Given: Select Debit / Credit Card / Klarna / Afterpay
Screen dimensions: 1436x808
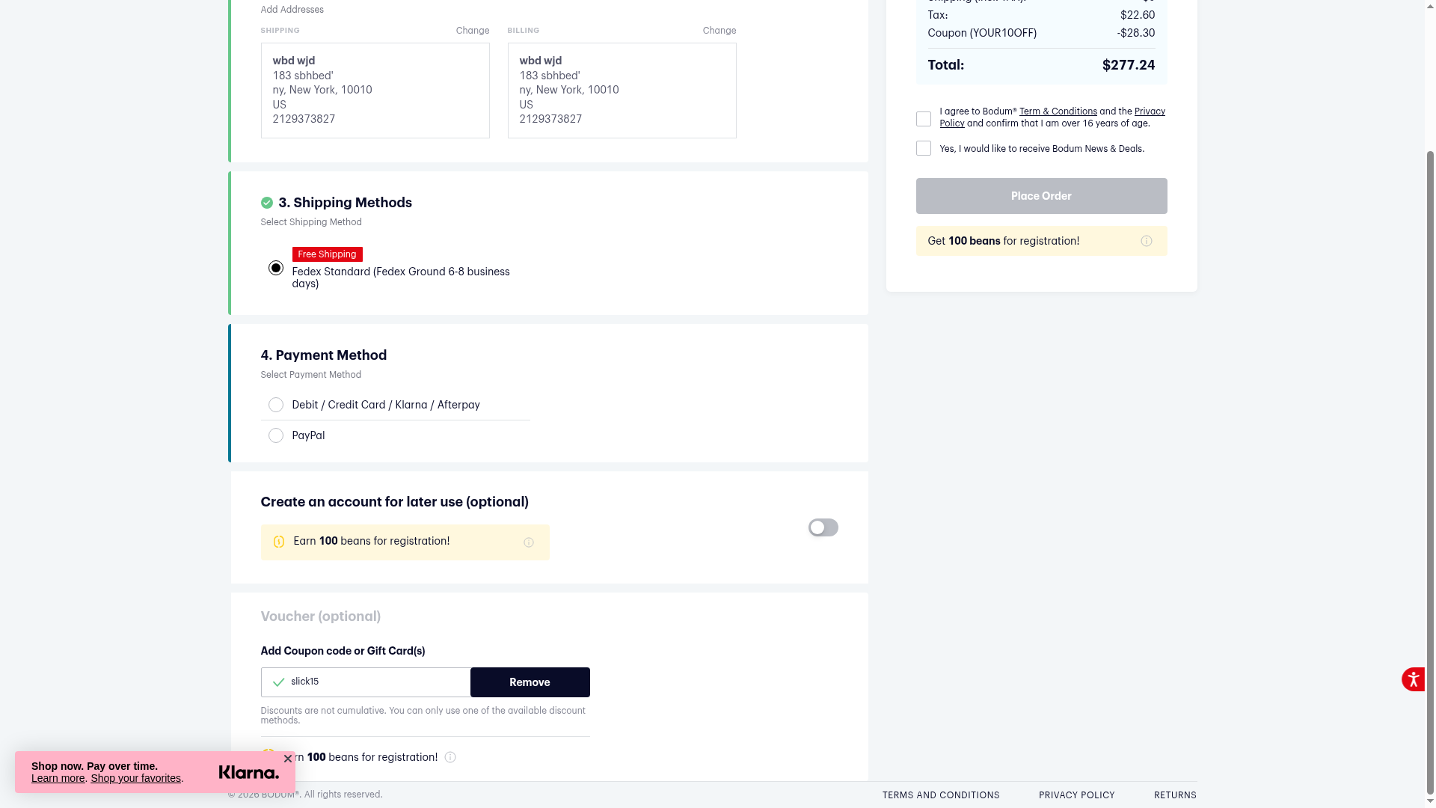Looking at the screenshot, I should point(276,405).
